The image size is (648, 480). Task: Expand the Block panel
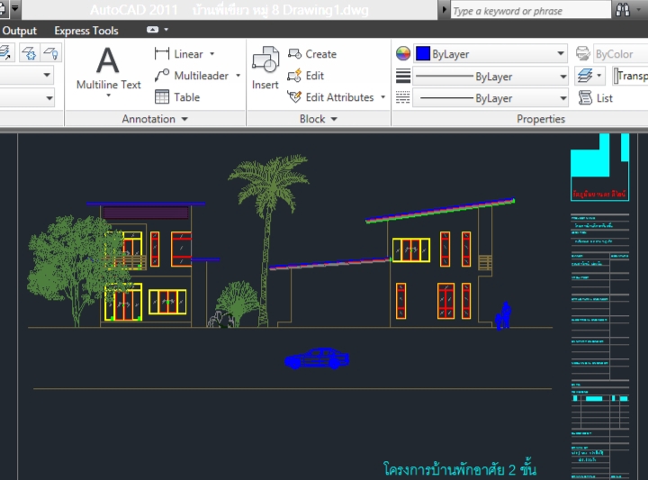[319, 119]
